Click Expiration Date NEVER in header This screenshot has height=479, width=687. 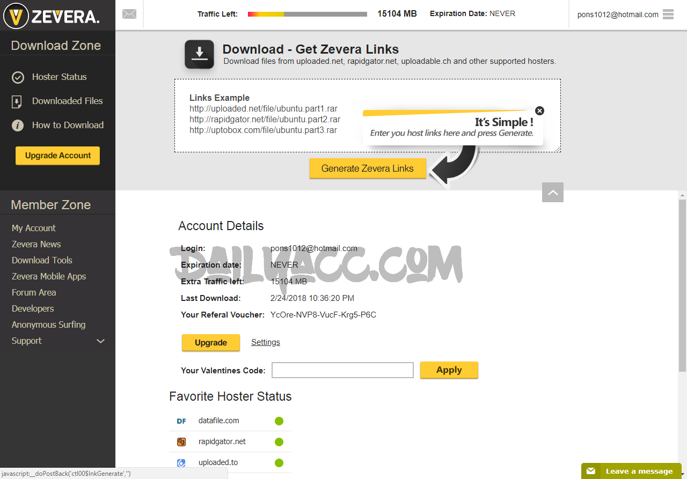[x=472, y=14]
